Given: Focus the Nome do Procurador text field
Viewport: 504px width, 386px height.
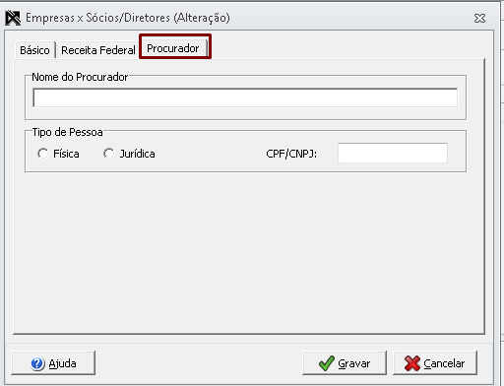Looking at the screenshot, I should (245, 97).
